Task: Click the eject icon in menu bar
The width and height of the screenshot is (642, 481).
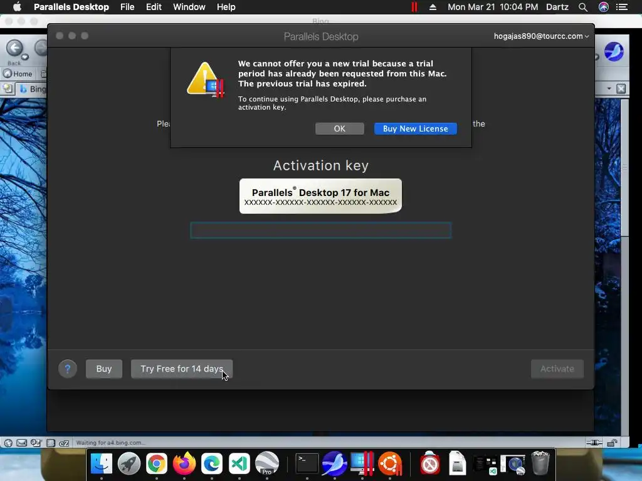Action: [x=433, y=7]
